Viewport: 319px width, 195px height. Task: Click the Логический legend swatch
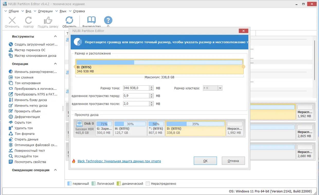(x=94, y=183)
